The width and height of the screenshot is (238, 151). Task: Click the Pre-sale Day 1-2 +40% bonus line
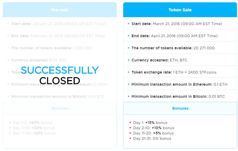(32, 123)
